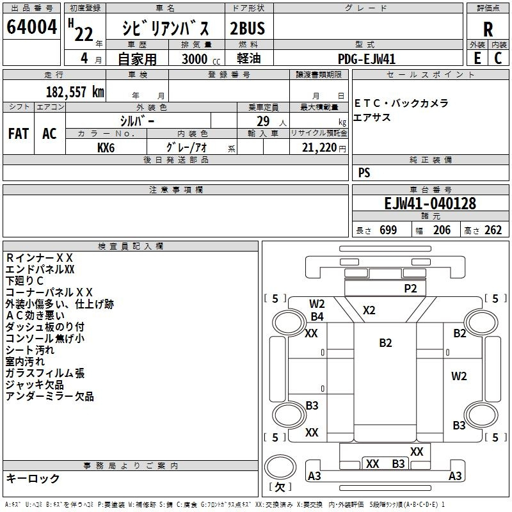Image resolution: width=512 pixels, height=512 pixels.
Task: Select the note 外装小傷多い、仕上げ跡
Action: [x=60, y=303]
